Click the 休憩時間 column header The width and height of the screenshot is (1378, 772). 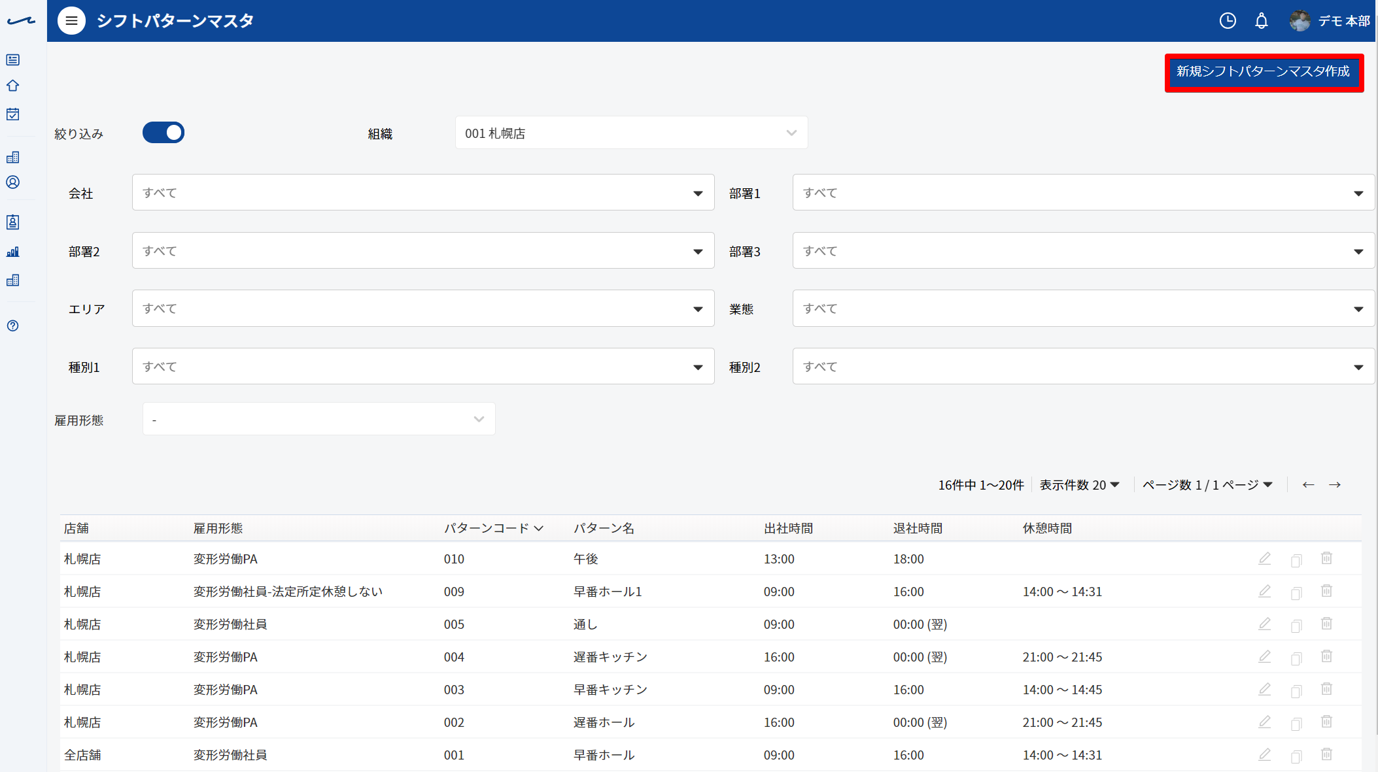click(1047, 528)
